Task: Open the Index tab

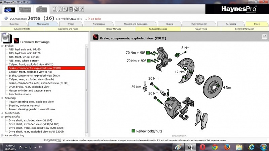Action: pos(257,24)
